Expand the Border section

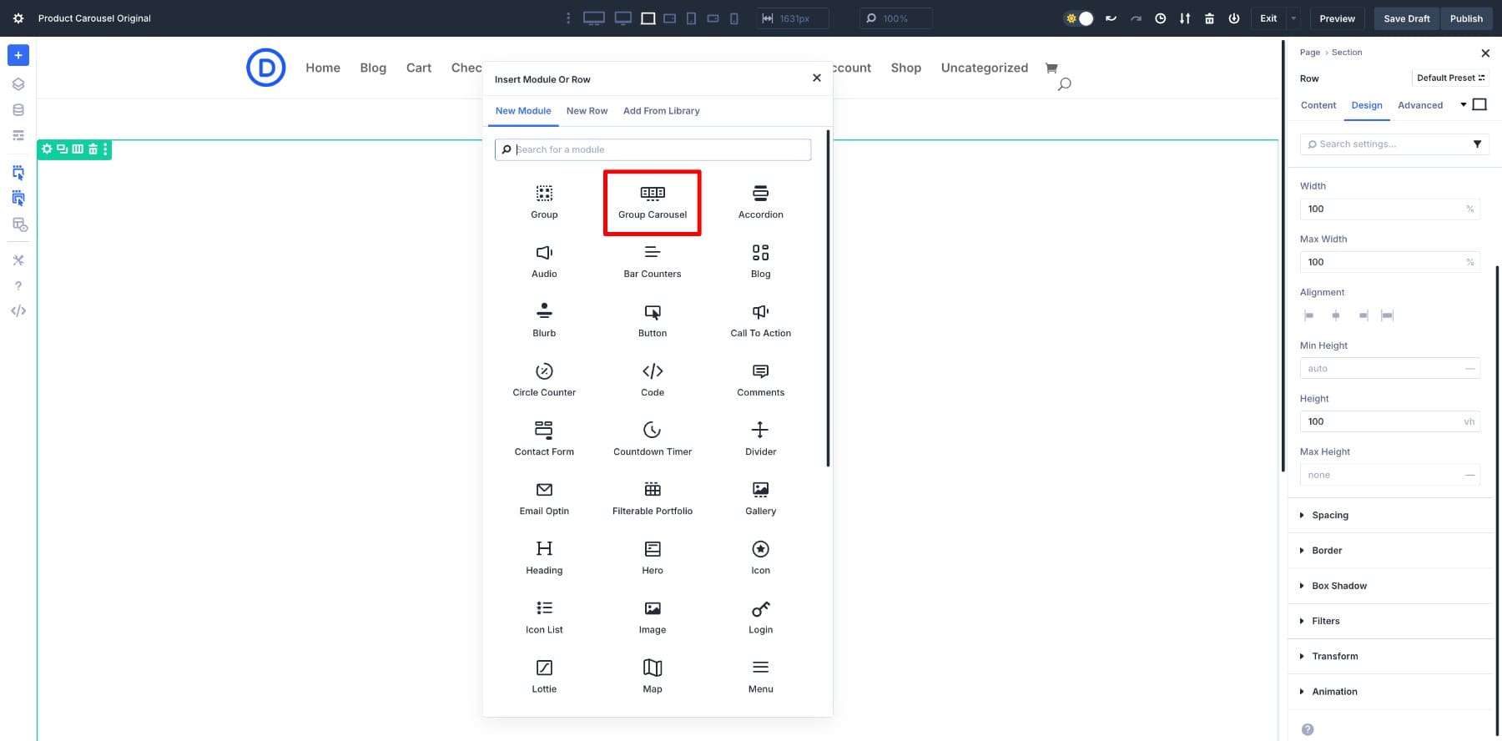[x=1389, y=551]
